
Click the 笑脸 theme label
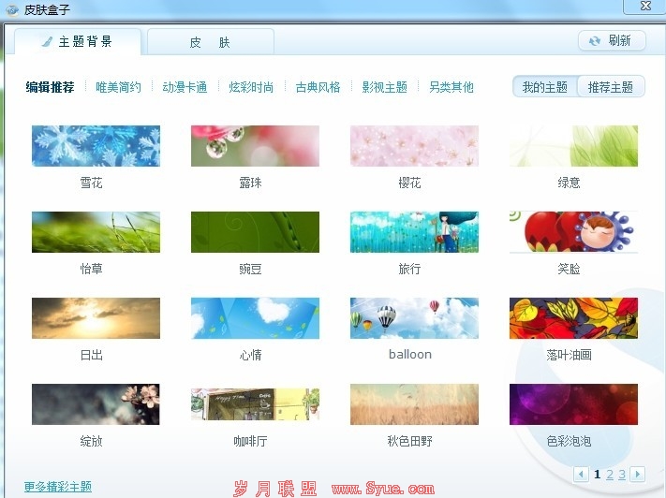pyautogui.click(x=570, y=269)
